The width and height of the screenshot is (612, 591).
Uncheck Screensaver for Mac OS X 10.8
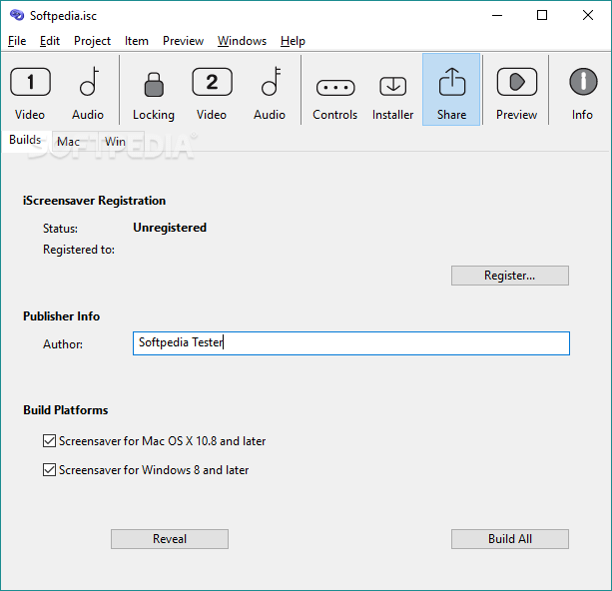point(50,440)
